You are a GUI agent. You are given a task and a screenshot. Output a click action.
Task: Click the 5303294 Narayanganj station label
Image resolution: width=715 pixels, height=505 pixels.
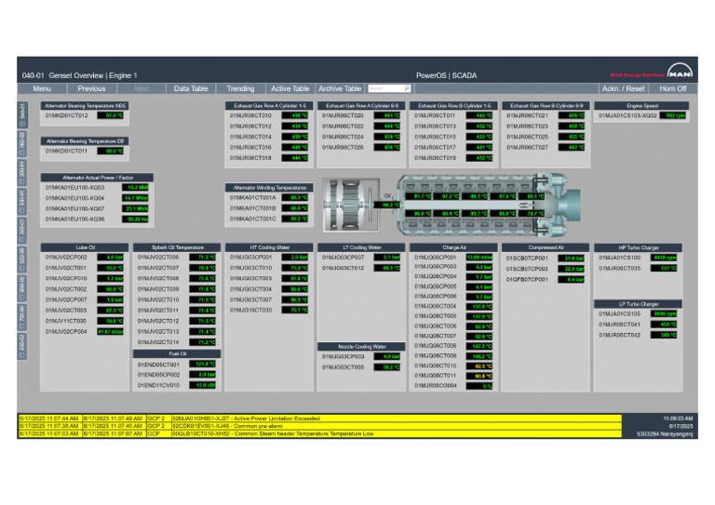click(x=665, y=434)
